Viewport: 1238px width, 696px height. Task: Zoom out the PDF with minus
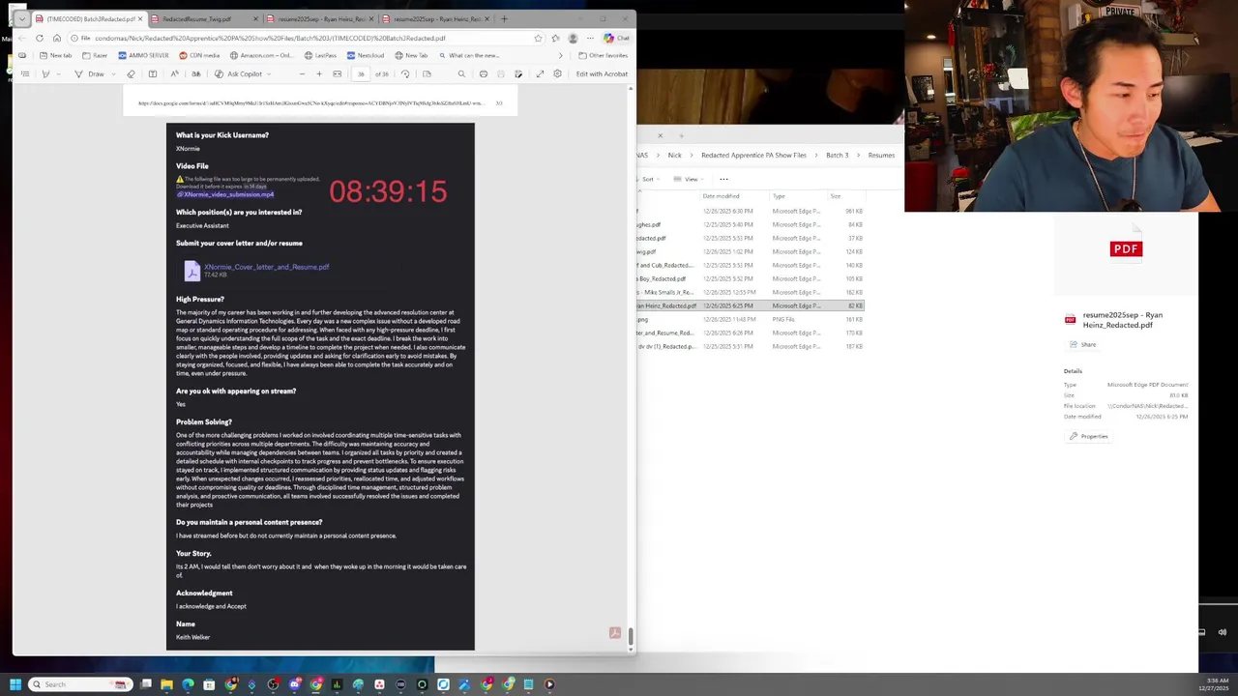301,73
